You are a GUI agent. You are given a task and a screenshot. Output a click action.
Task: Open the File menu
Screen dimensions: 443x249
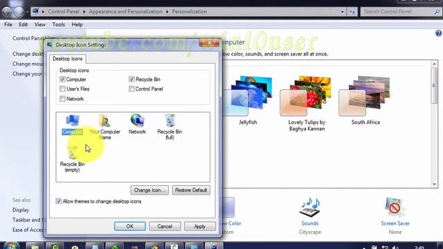(8, 25)
